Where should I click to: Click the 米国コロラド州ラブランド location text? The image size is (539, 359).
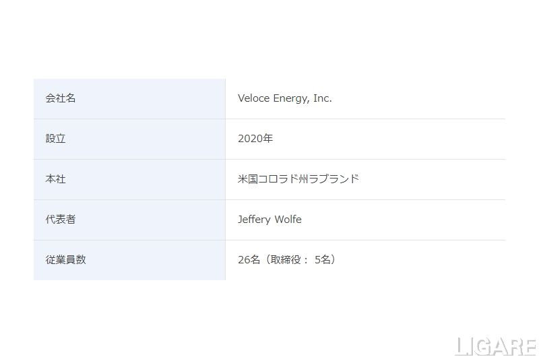pyautogui.click(x=298, y=179)
